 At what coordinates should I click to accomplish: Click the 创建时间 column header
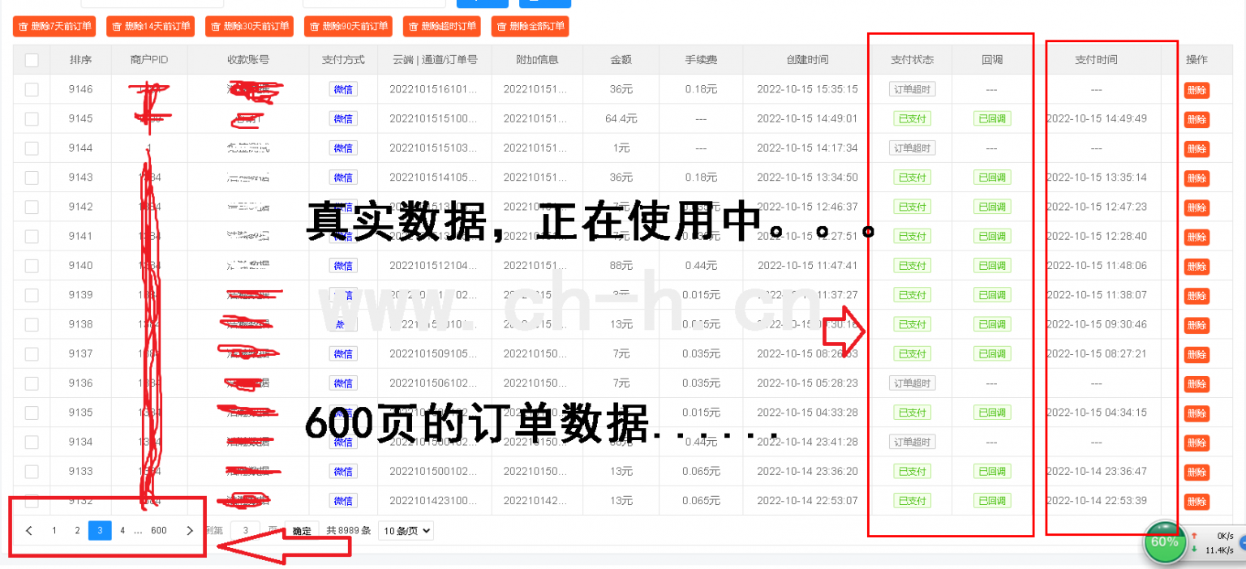coord(807,59)
